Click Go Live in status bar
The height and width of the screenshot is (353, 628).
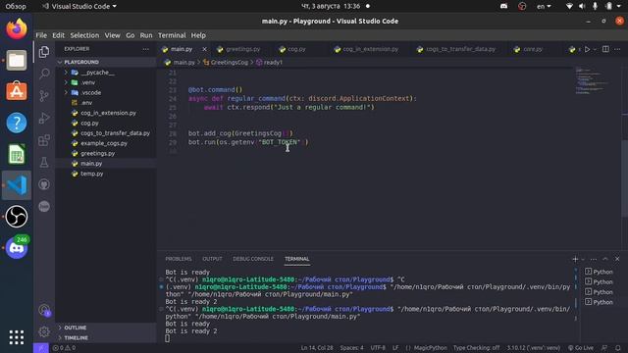tap(580, 348)
